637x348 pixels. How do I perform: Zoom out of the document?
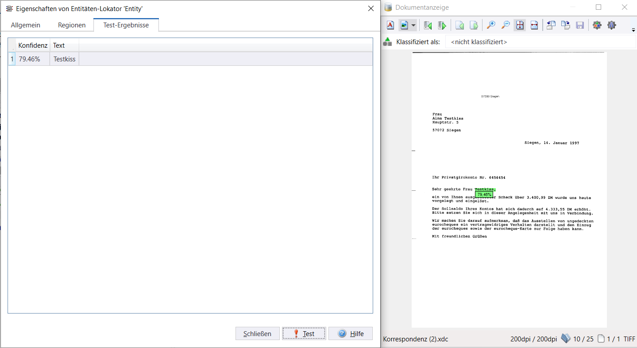click(x=505, y=25)
